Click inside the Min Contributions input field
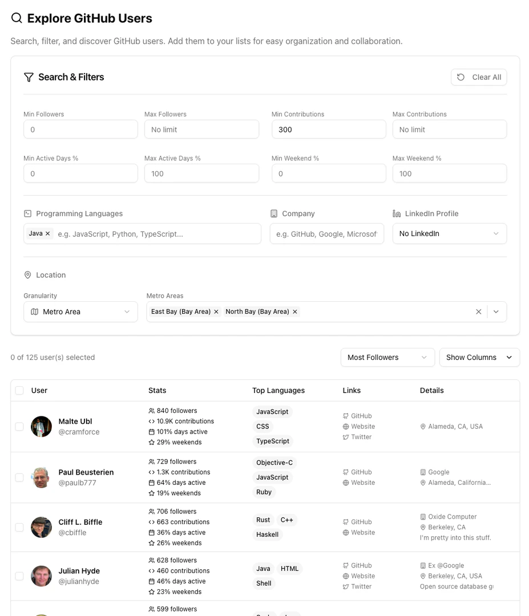Screen dimensions: 529x616 point(329,129)
